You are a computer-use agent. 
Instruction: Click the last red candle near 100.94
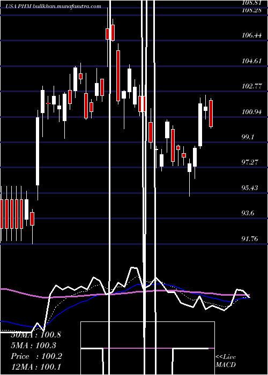click(211, 114)
